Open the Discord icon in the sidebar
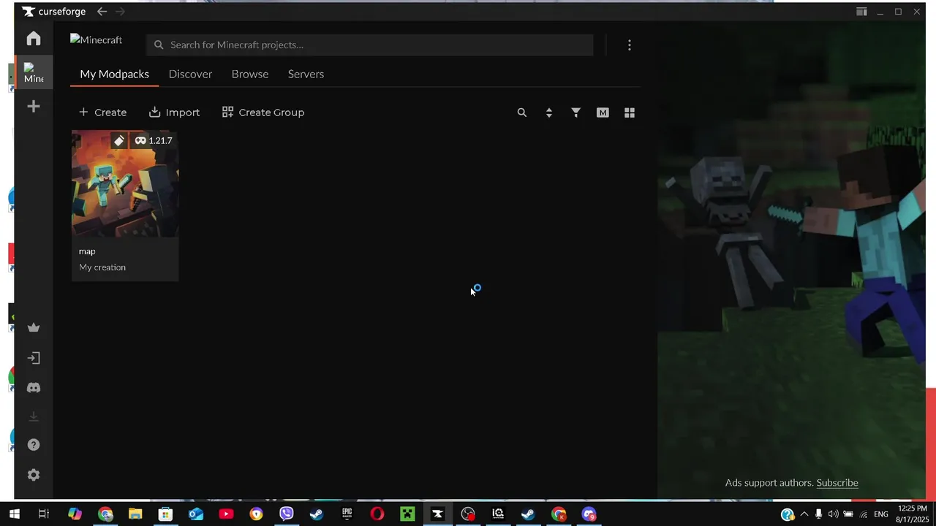 pyautogui.click(x=34, y=388)
